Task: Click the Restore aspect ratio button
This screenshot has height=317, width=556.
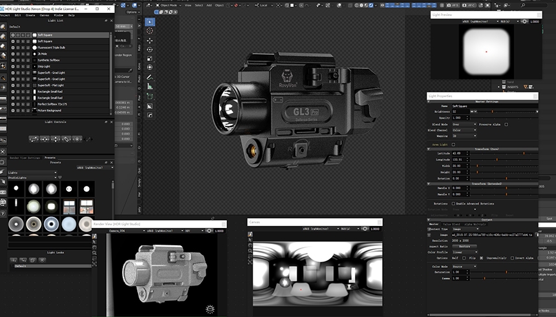Action: click(464, 247)
